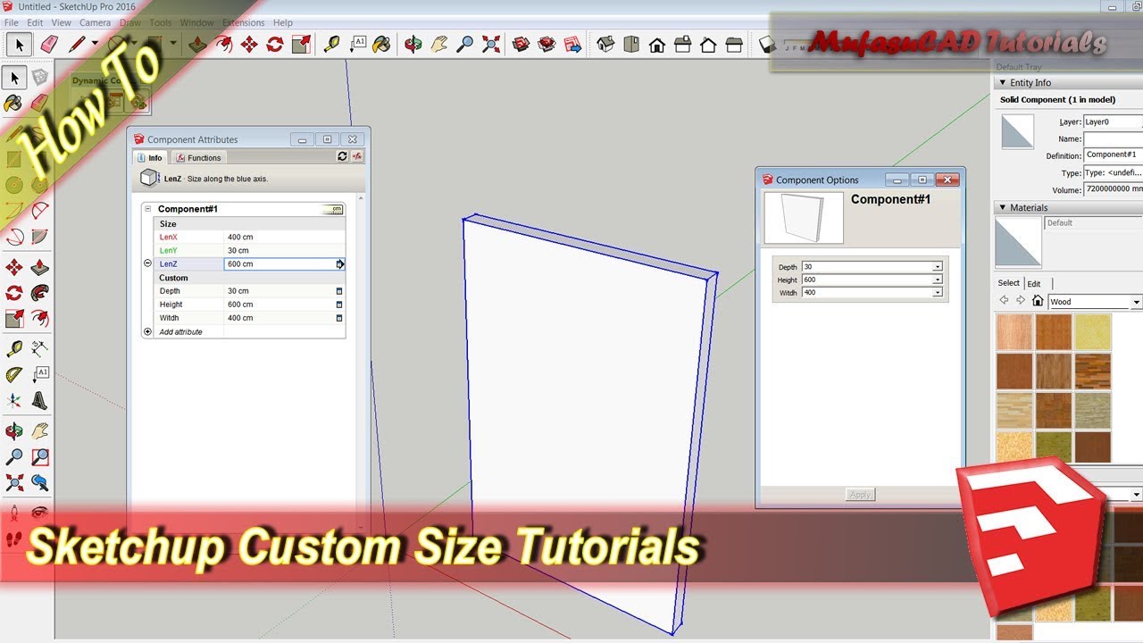This screenshot has height=643, width=1143.
Task: Open the Line tool dropdown arrow
Action: pyautogui.click(x=95, y=44)
